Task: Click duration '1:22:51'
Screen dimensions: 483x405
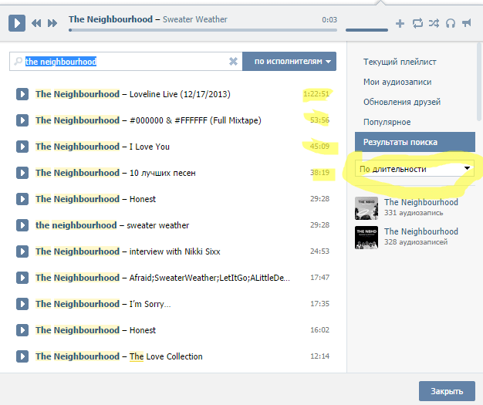Action: pyautogui.click(x=316, y=93)
